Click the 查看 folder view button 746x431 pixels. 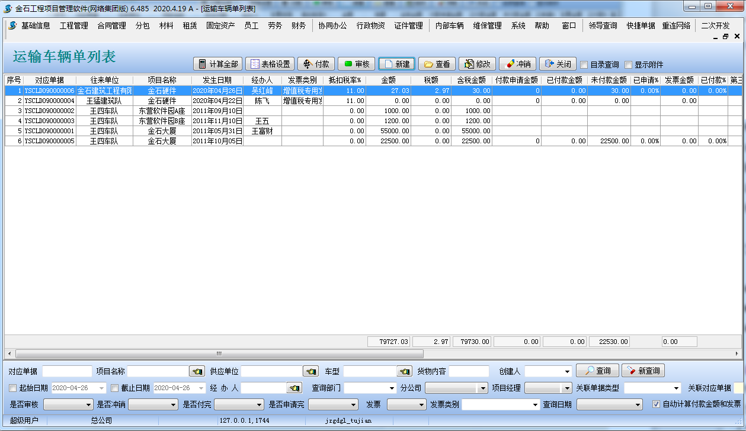pos(437,64)
